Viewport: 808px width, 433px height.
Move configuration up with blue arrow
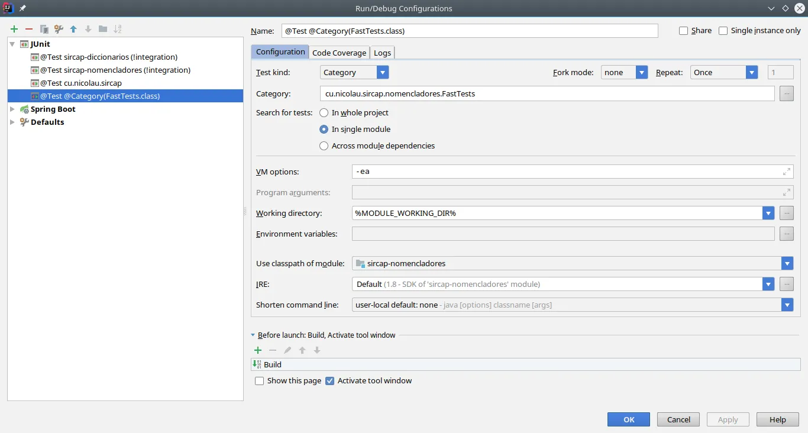tap(73, 29)
